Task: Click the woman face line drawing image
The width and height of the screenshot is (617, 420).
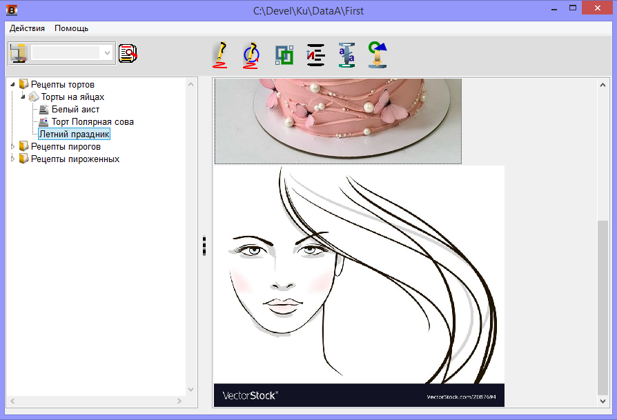Action: click(359, 286)
